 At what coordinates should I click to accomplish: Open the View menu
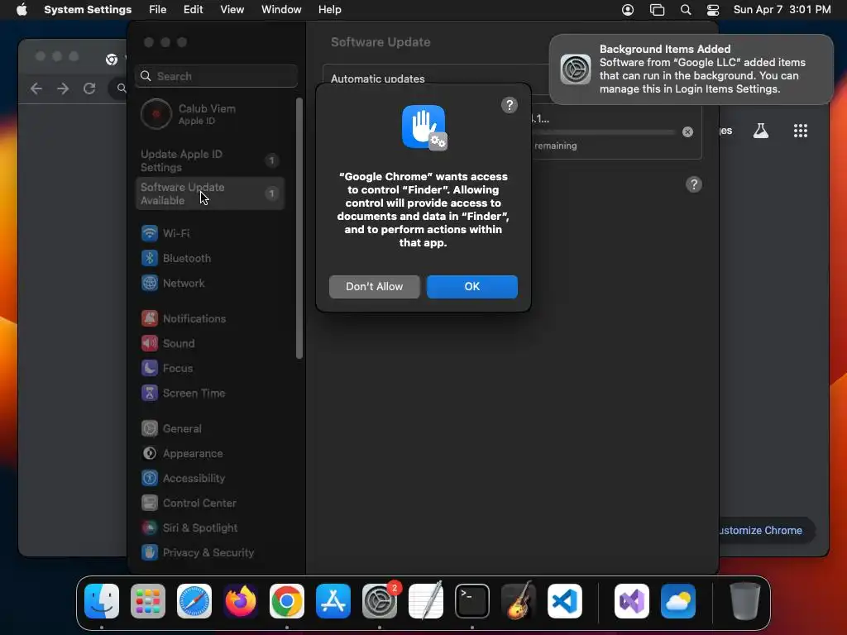[x=232, y=10]
